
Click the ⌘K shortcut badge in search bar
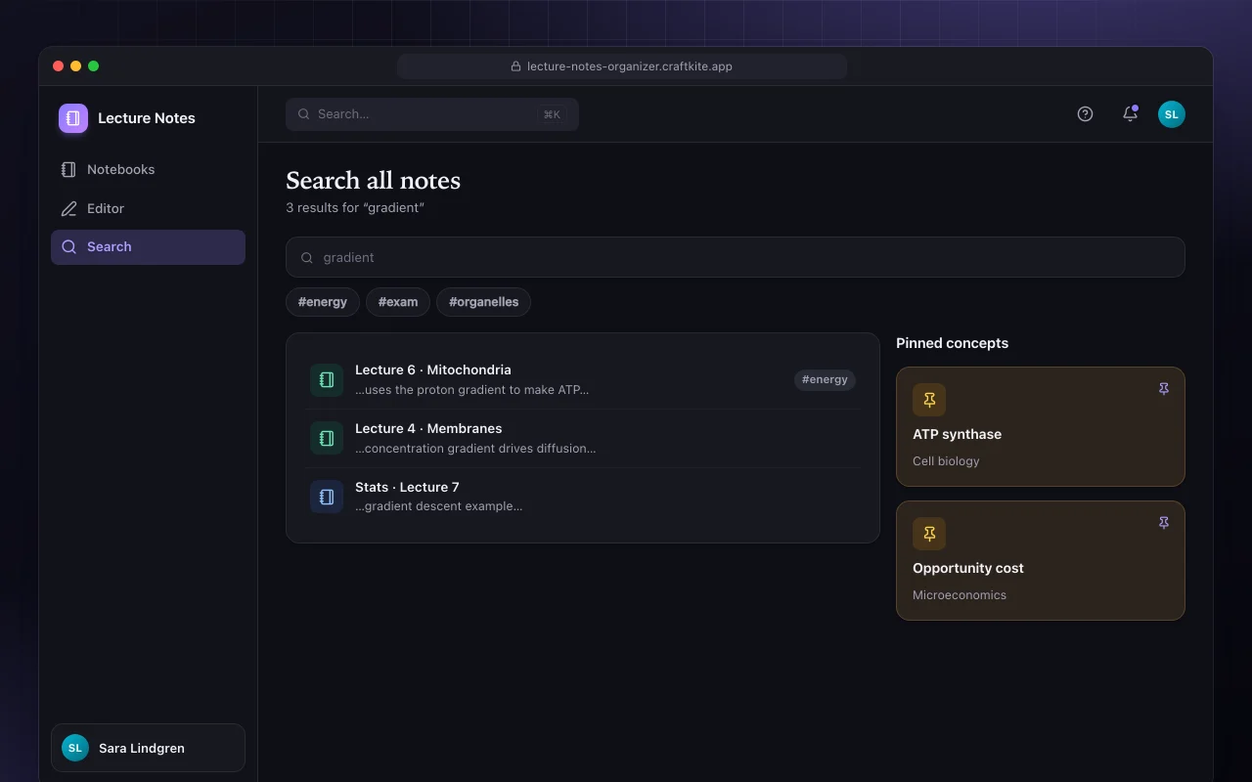coord(552,114)
